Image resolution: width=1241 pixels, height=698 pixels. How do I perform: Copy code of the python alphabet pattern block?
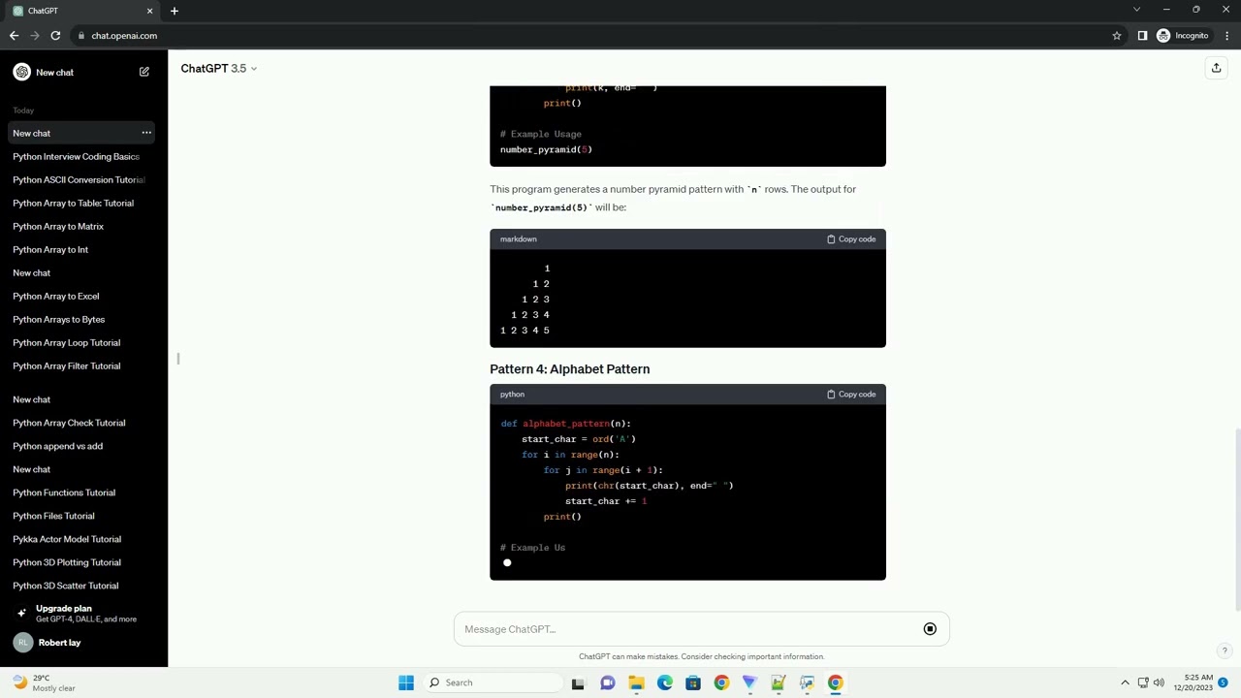point(851,395)
